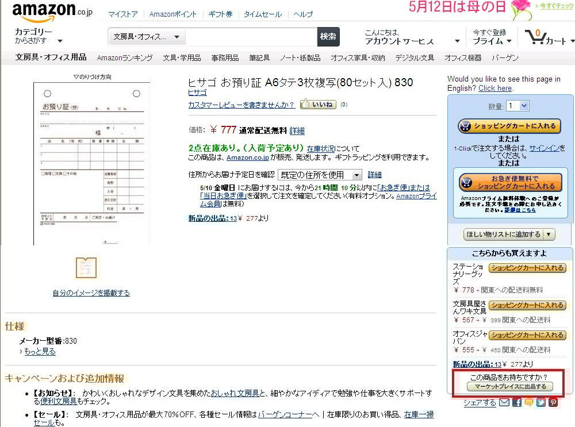Click the search text input field
Viewport: 575px width, 427px height.
[x=251, y=37]
